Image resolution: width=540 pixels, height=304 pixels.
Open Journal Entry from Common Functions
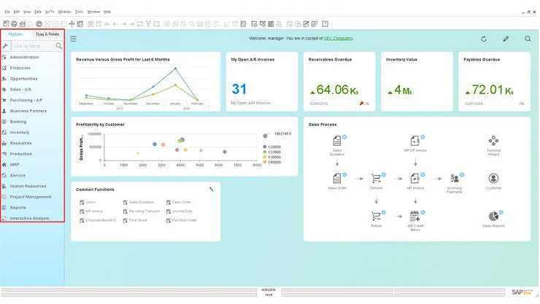(182, 211)
